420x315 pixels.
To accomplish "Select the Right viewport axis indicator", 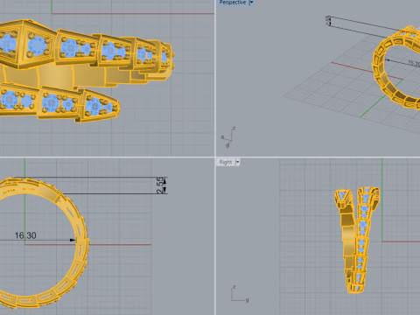I will [x=240, y=294].
